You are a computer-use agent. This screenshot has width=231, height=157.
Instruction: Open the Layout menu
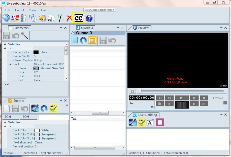pyautogui.click(x=20, y=10)
